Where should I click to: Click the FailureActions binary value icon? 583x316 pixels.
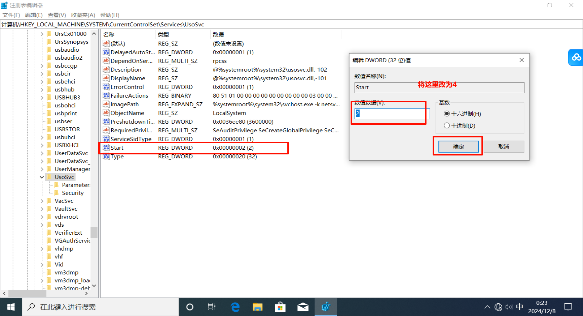106,95
